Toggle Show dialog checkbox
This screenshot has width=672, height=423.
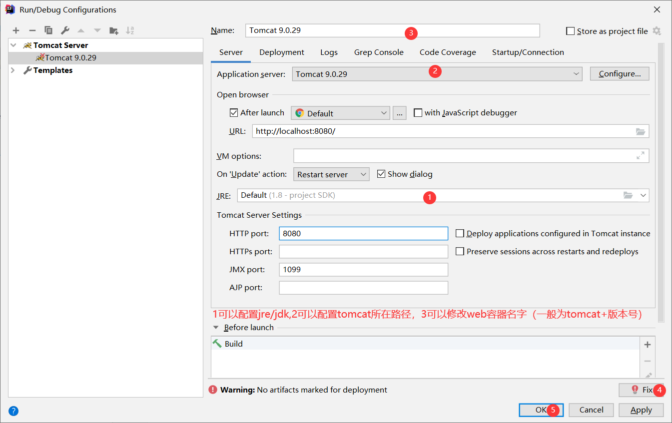click(381, 174)
